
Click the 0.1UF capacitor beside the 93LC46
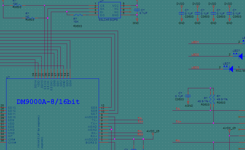tap(137, 10)
